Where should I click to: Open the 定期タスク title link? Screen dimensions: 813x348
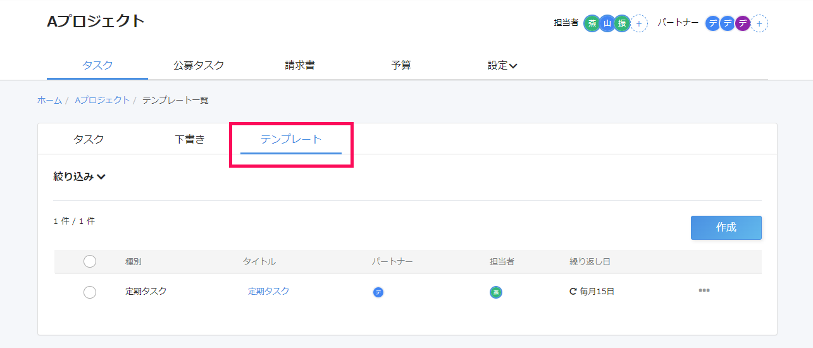click(x=268, y=291)
